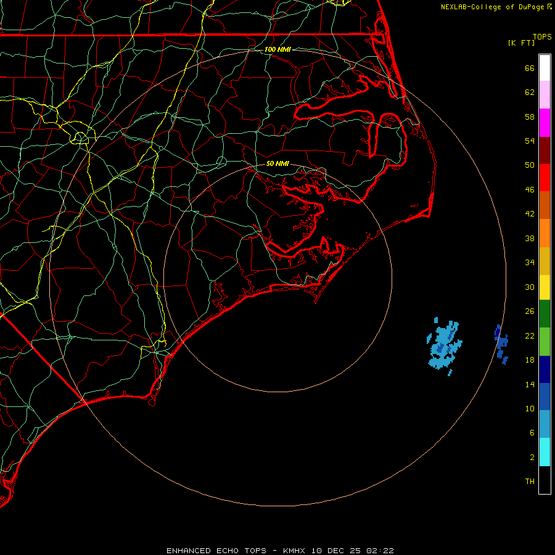Click the white 66 K FT legend swatch

(545, 68)
